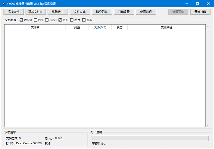This screenshot has height=149, width=214.
Task: Toggle the 文本 text checkbox
Action: (x=84, y=20)
